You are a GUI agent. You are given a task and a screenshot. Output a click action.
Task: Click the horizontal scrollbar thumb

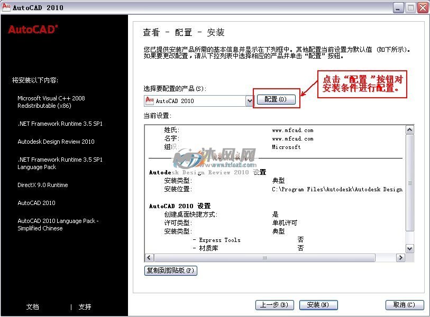tap(264, 257)
